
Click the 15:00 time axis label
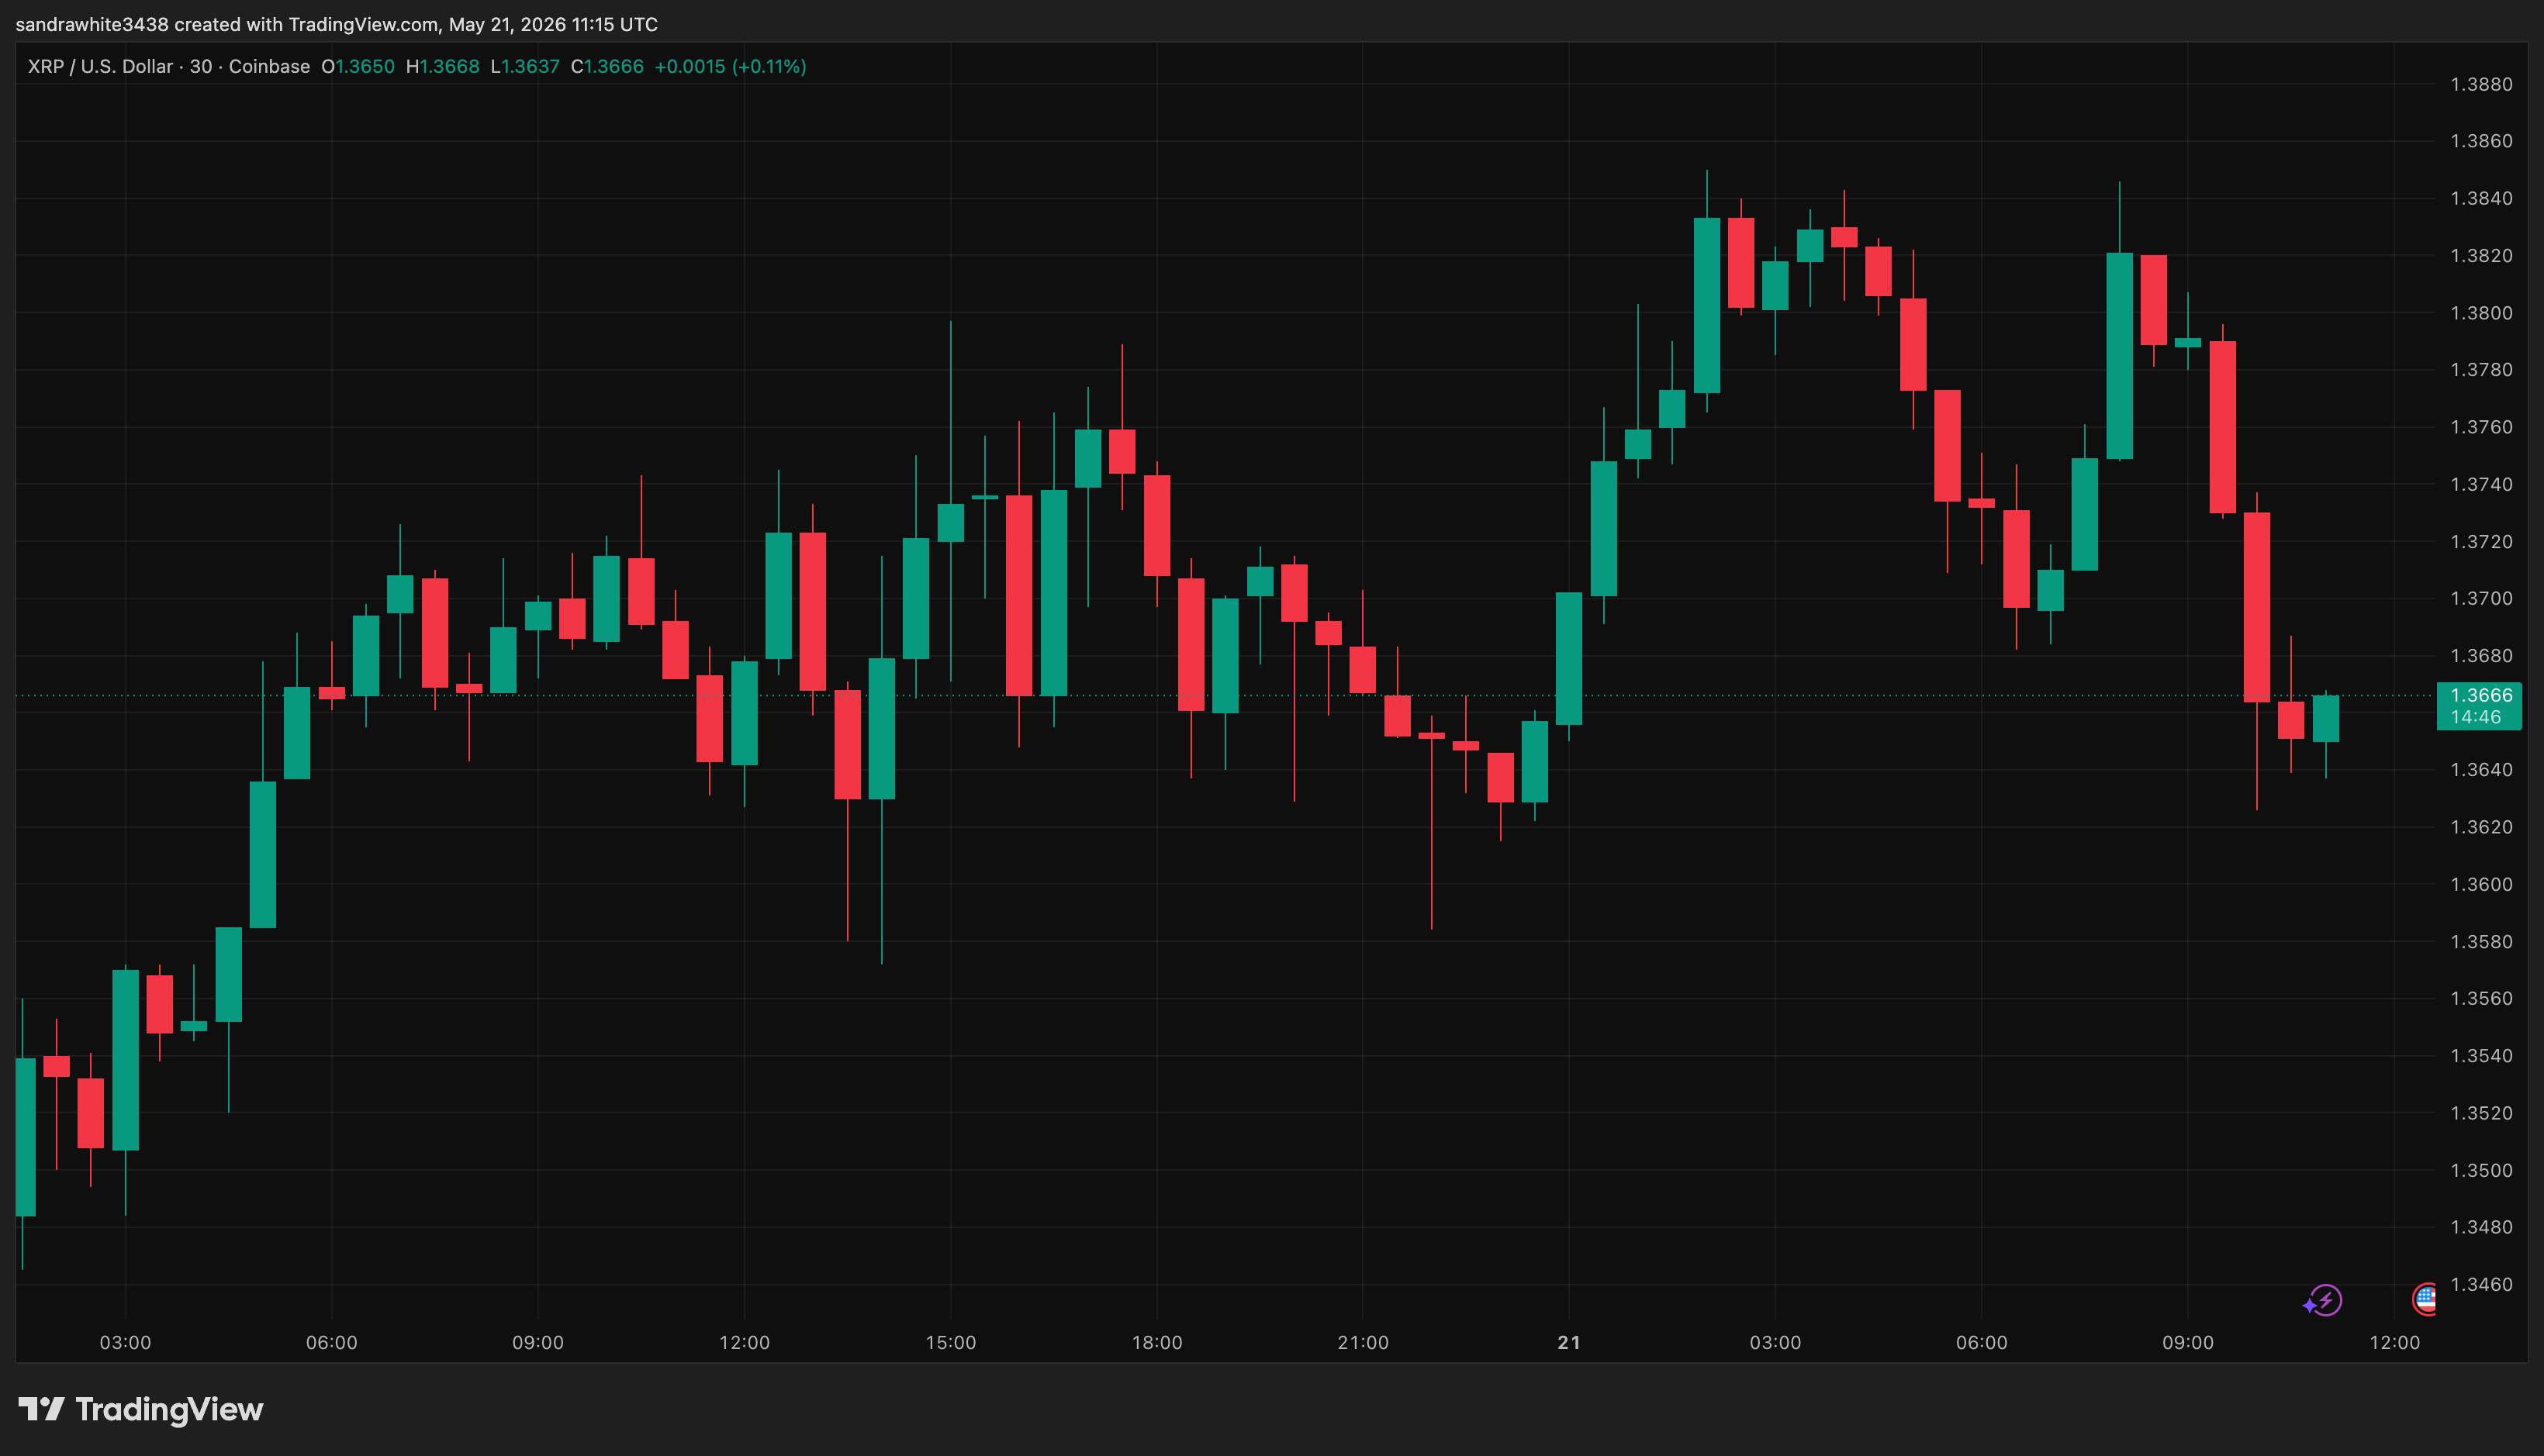(950, 1343)
